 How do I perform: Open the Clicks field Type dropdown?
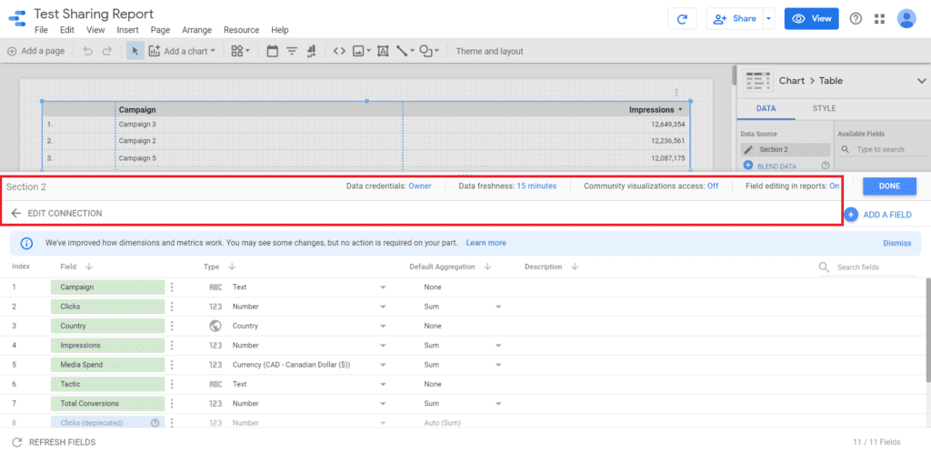(x=383, y=307)
